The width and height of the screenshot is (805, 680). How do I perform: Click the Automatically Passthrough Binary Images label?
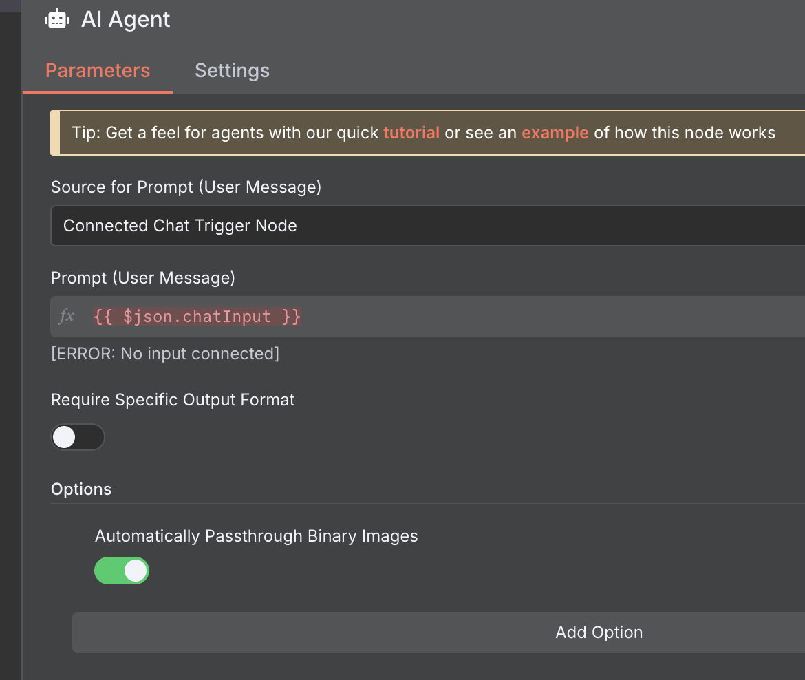[256, 535]
